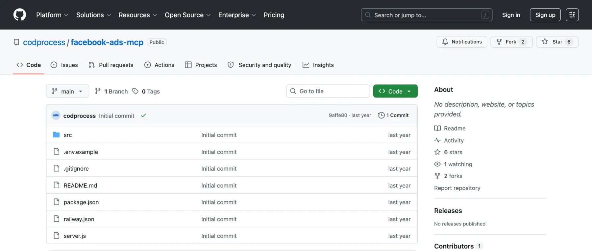Expand the Platform menu
Image resolution: width=592 pixels, height=251 pixels.
click(x=52, y=15)
